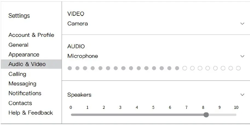Click the first microphone level dot
The height and width of the screenshot is (126, 250).
coord(70,68)
